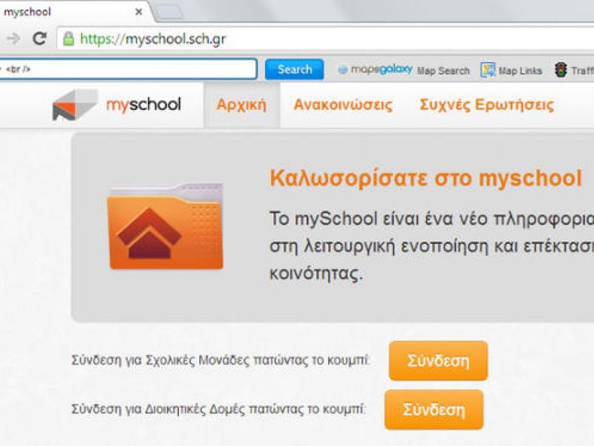Open the Map Links toolbar icon
594x446 pixels.
(x=488, y=71)
